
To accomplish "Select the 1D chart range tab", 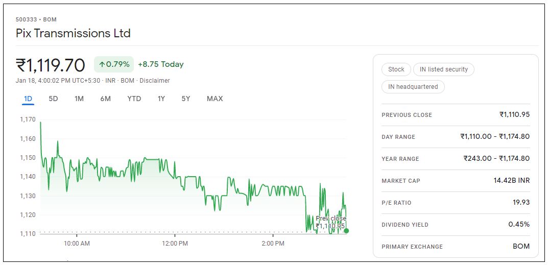I will tap(28, 99).
